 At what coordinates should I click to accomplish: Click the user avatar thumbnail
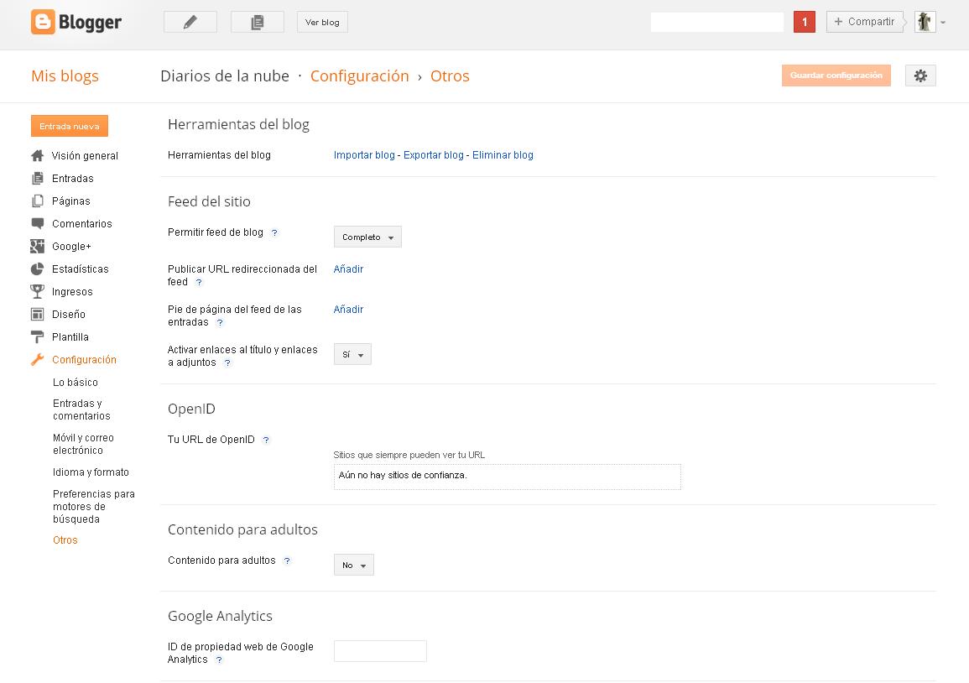(925, 22)
